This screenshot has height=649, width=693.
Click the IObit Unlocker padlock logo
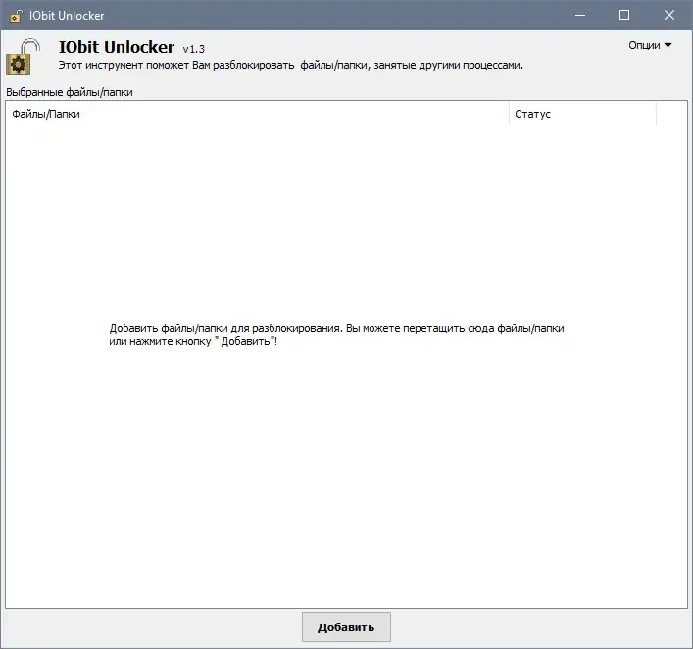[x=24, y=57]
